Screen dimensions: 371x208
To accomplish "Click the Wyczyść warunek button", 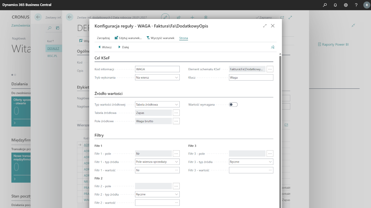I will (x=161, y=38).
